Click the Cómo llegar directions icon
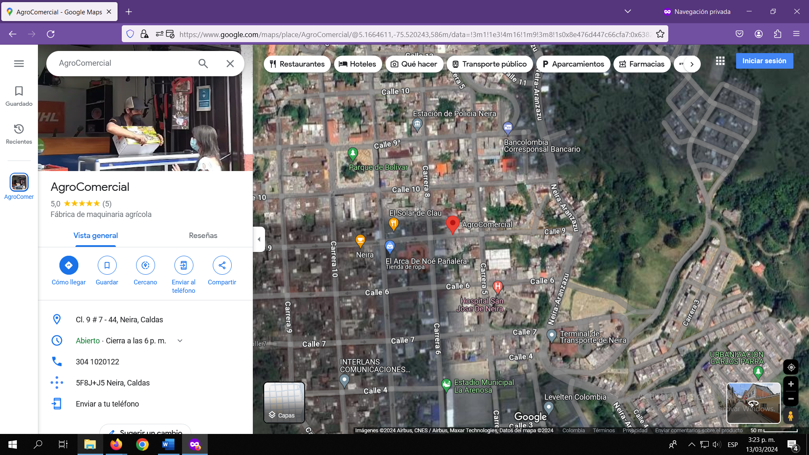This screenshot has width=809, height=455. point(69,265)
